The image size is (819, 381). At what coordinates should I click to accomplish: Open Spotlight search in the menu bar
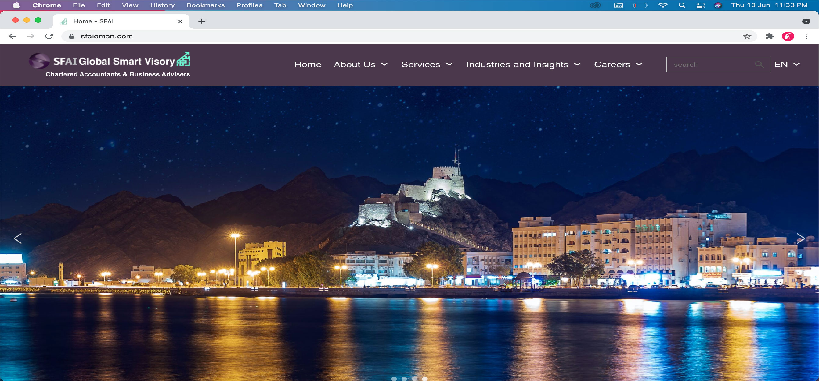pos(682,5)
